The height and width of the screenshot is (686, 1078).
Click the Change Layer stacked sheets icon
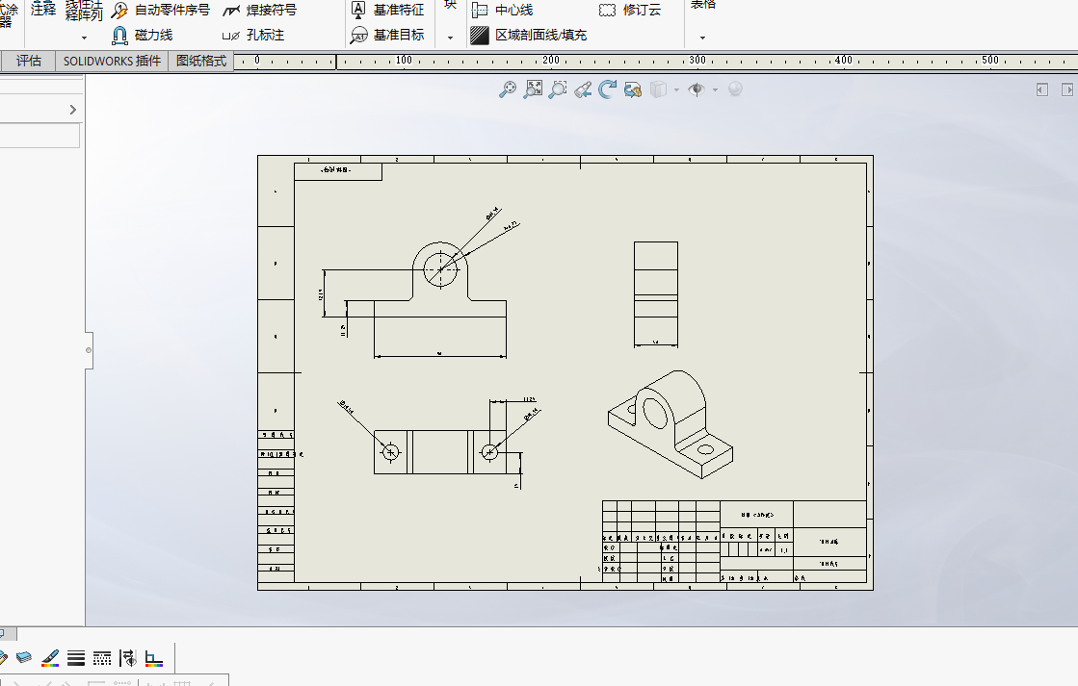pyautogui.click(x=24, y=658)
